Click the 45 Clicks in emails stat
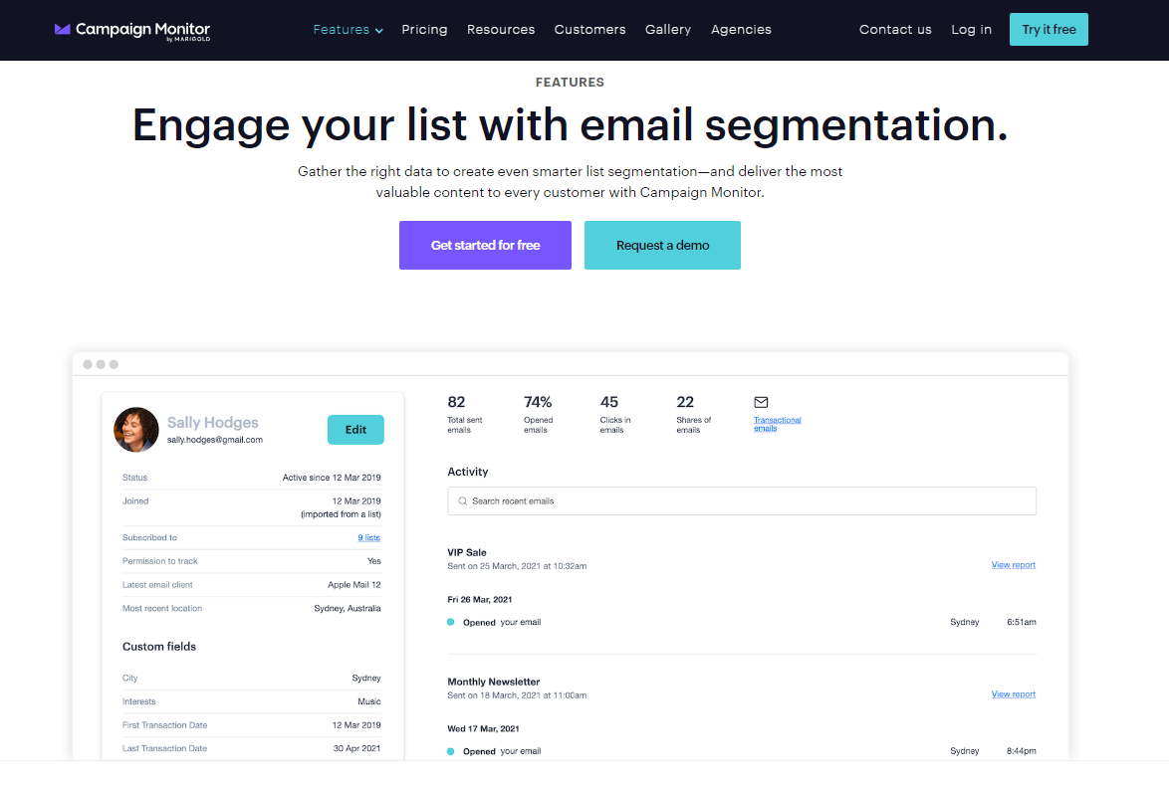The height and width of the screenshot is (786, 1169). 615,414
